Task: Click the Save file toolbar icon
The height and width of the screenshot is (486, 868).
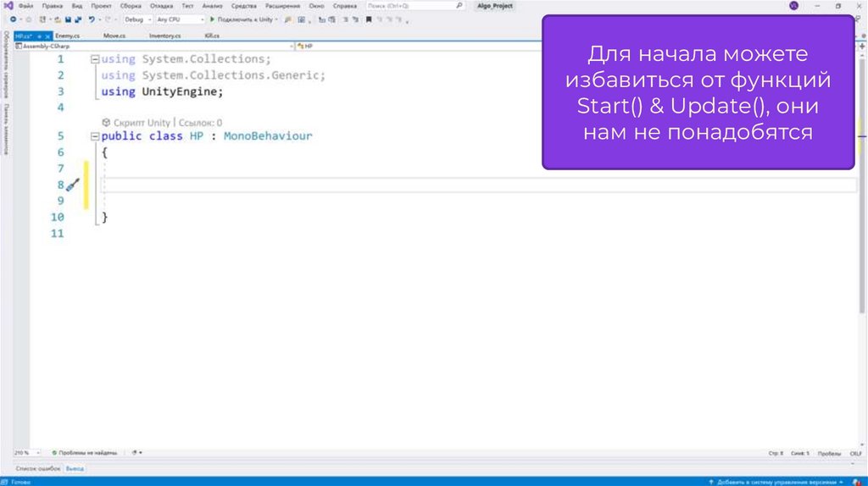Action: coord(68,19)
